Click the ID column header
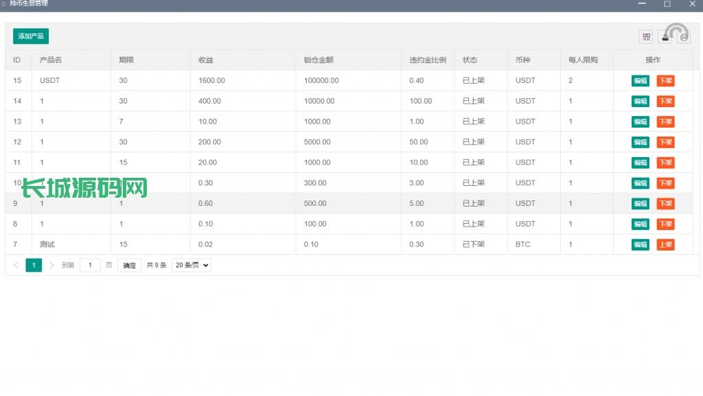 point(17,60)
